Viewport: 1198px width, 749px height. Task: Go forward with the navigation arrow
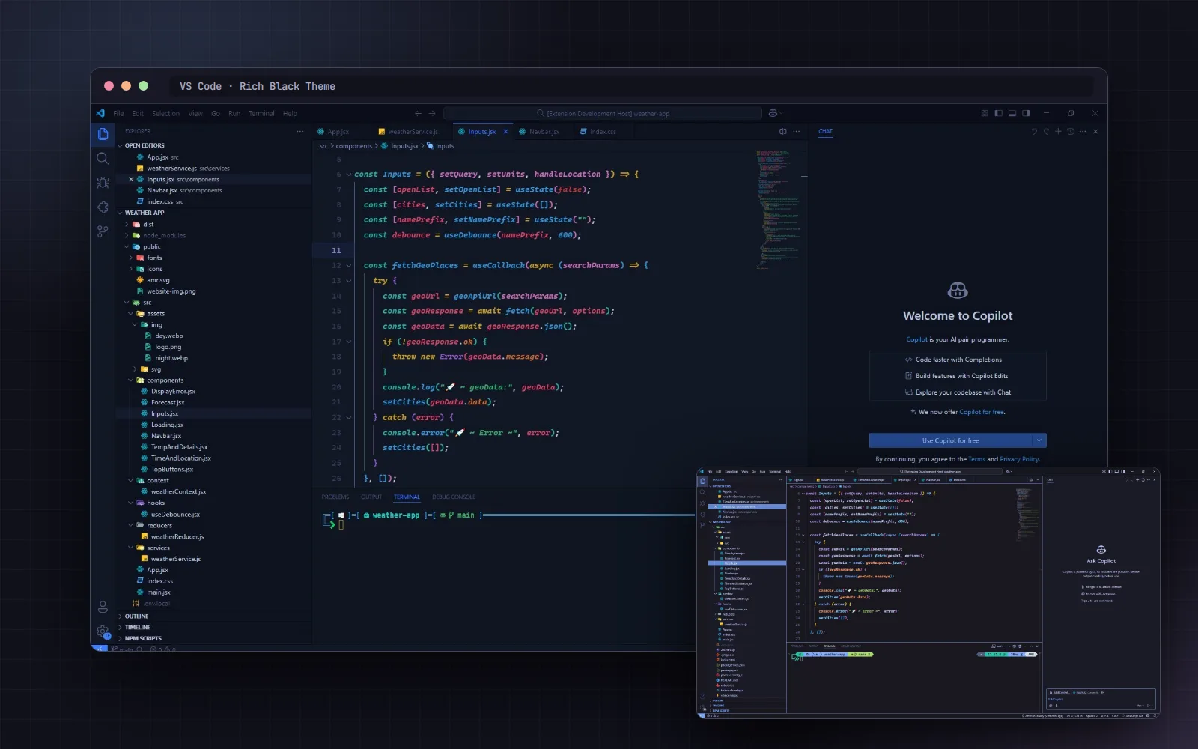pos(432,113)
